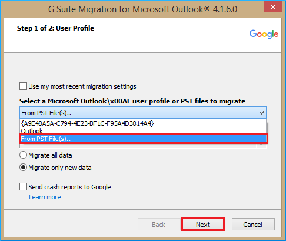This screenshot has height=241, width=286.
Task: Enable 'Send crash reports to Google'
Action: [23, 187]
